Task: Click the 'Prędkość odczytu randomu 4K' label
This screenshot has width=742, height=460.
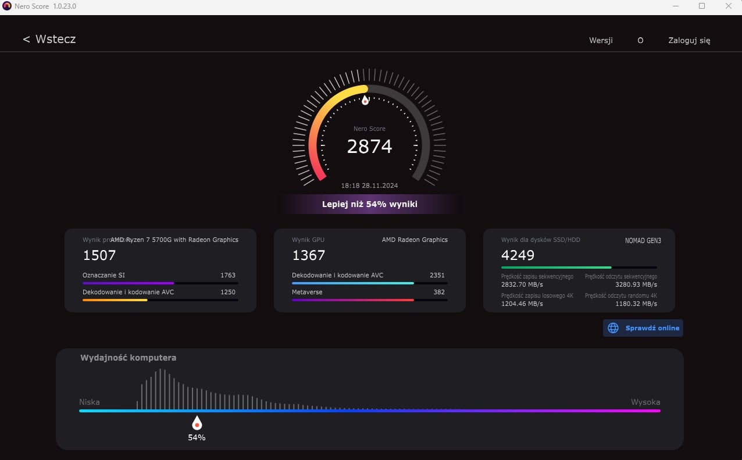Action: coord(621,295)
